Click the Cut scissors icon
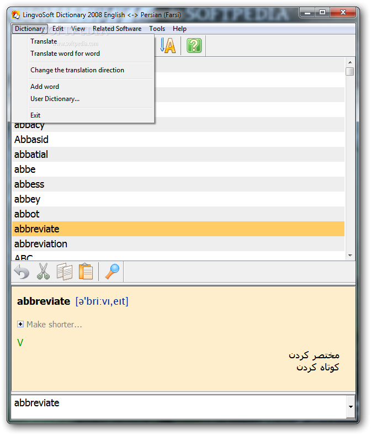This screenshot has height=435, width=371. point(43,271)
